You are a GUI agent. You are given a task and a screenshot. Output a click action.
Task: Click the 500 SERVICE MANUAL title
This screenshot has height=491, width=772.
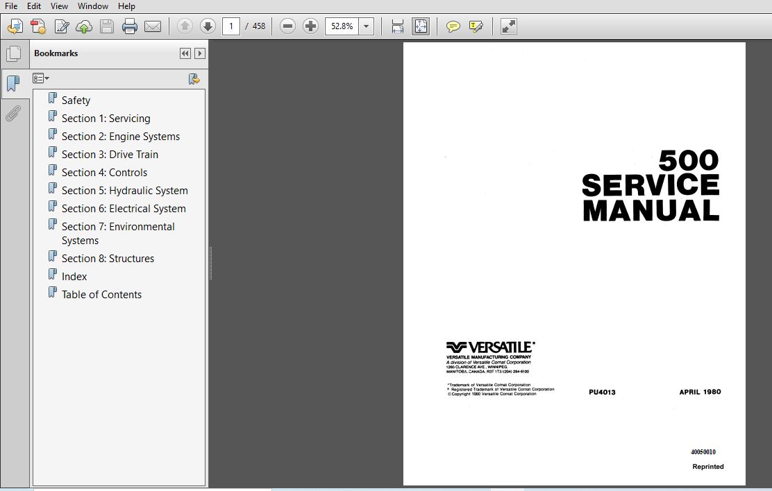click(651, 185)
